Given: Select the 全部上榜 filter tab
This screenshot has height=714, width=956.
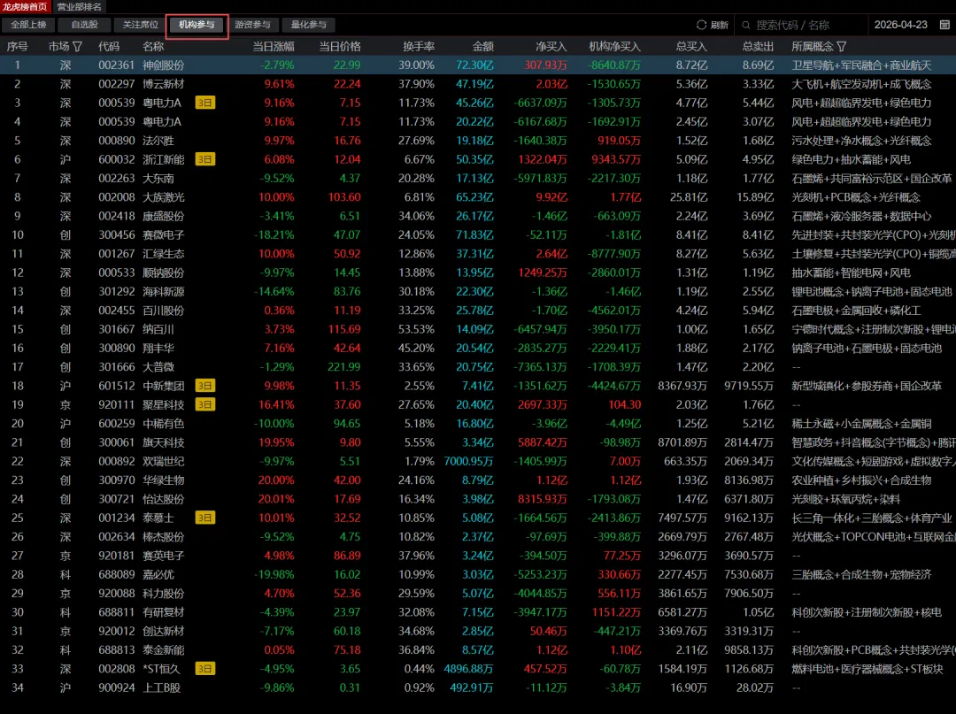Looking at the screenshot, I should coord(28,25).
